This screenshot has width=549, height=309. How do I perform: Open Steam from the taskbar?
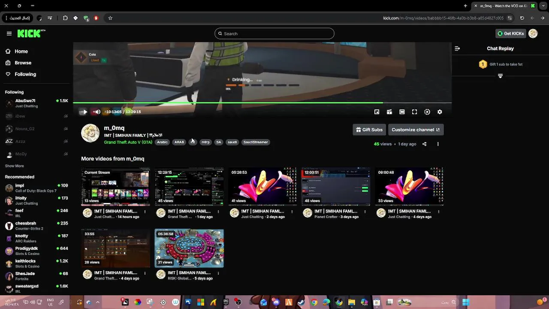point(301,302)
